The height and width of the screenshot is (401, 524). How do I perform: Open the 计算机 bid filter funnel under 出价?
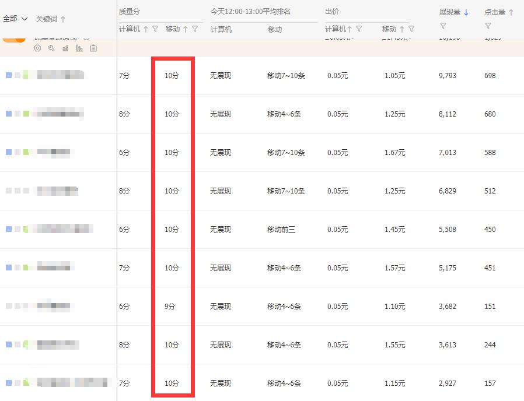(359, 28)
